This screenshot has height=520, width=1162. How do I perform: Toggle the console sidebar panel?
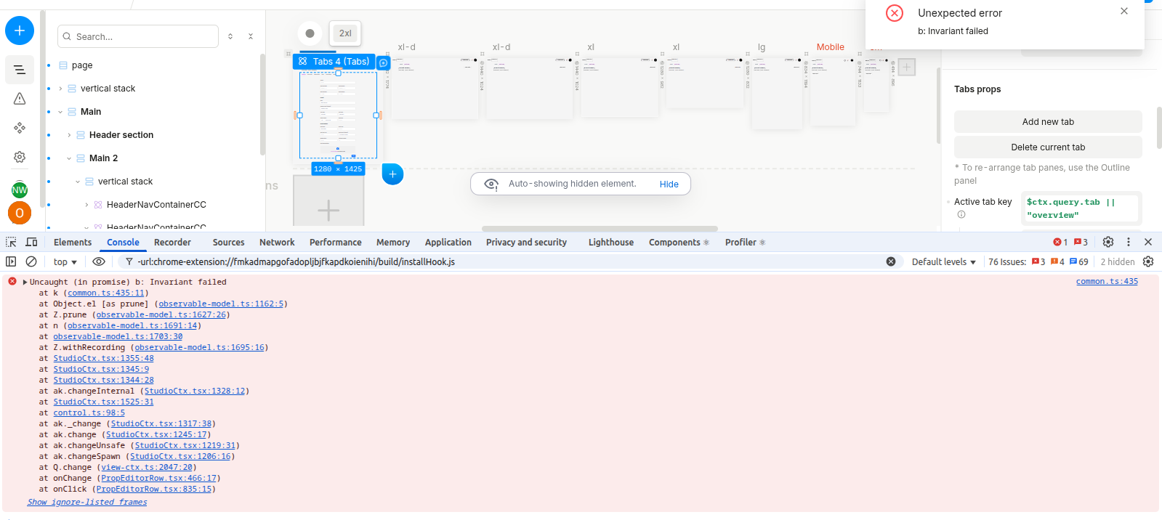click(11, 261)
